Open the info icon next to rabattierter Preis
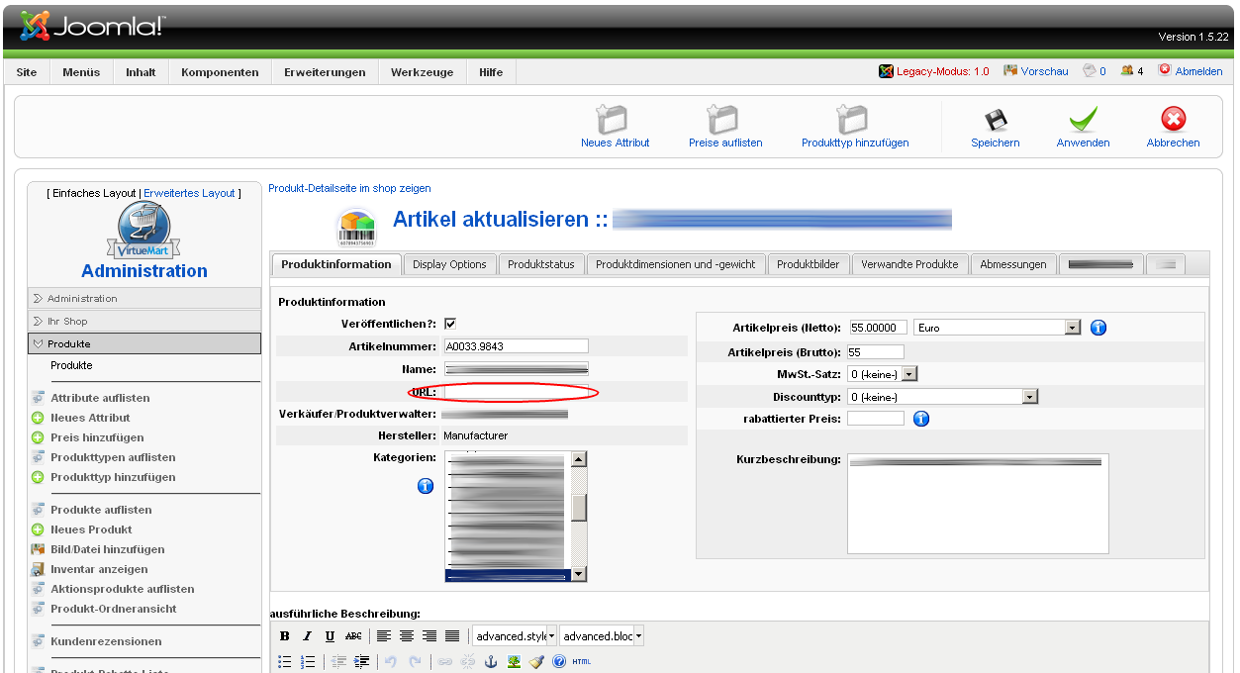 pyautogui.click(x=921, y=419)
